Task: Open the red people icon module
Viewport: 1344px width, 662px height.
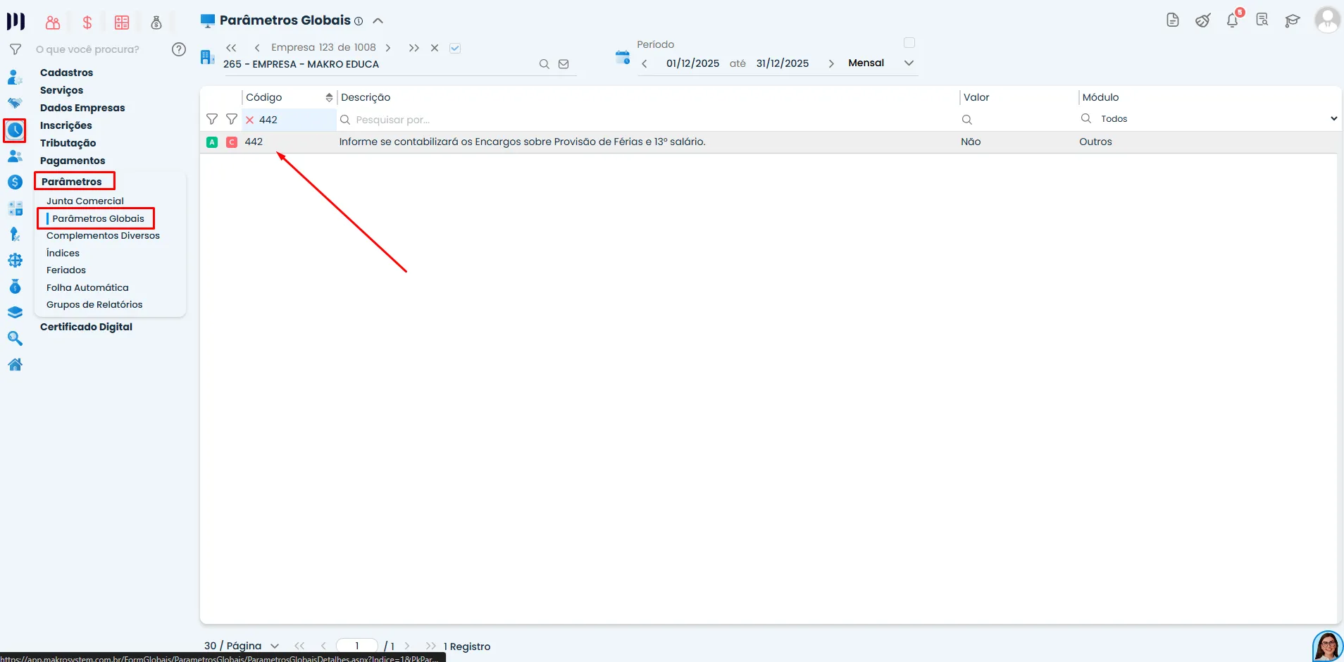Action: tap(53, 23)
